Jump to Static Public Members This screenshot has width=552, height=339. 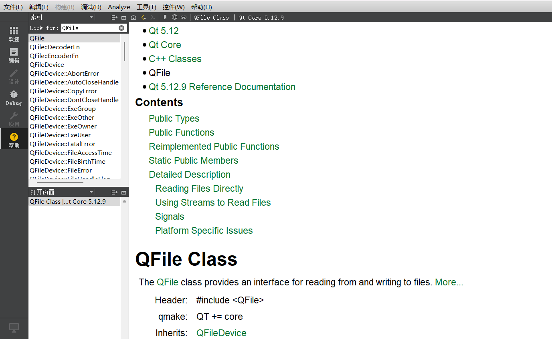coord(194,160)
